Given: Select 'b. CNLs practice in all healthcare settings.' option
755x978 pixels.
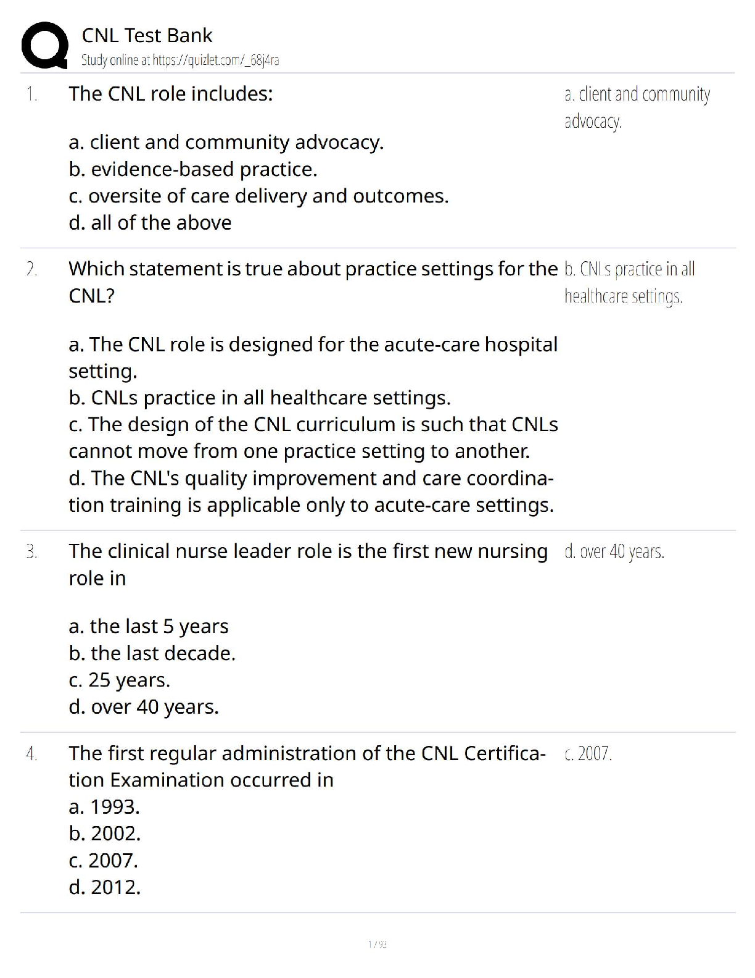Looking at the screenshot, I should pos(260,398).
